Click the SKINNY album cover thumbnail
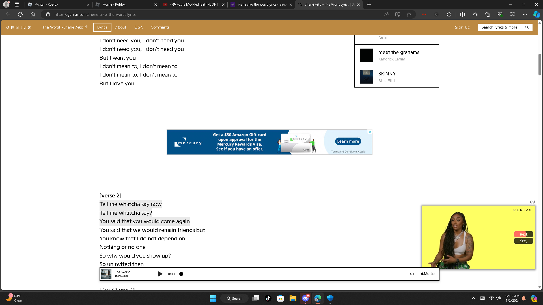This screenshot has width=543, height=305. tap(367, 77)
